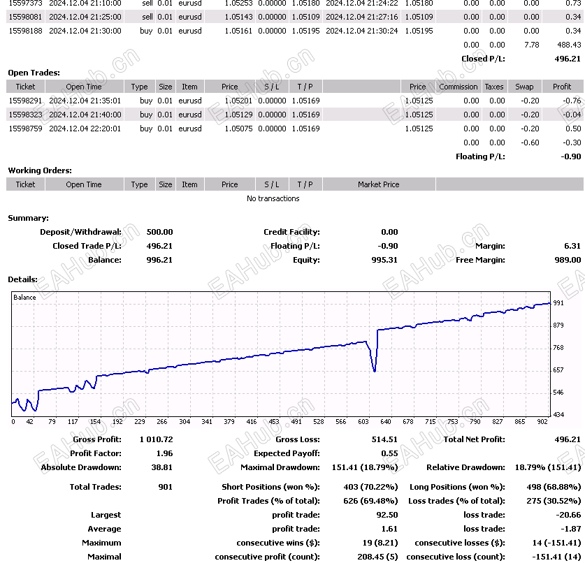Click the Market Price column header
585x563 pixels.
tap(378, 184)
